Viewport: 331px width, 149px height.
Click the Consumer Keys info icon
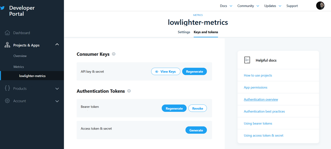(114, 54)
